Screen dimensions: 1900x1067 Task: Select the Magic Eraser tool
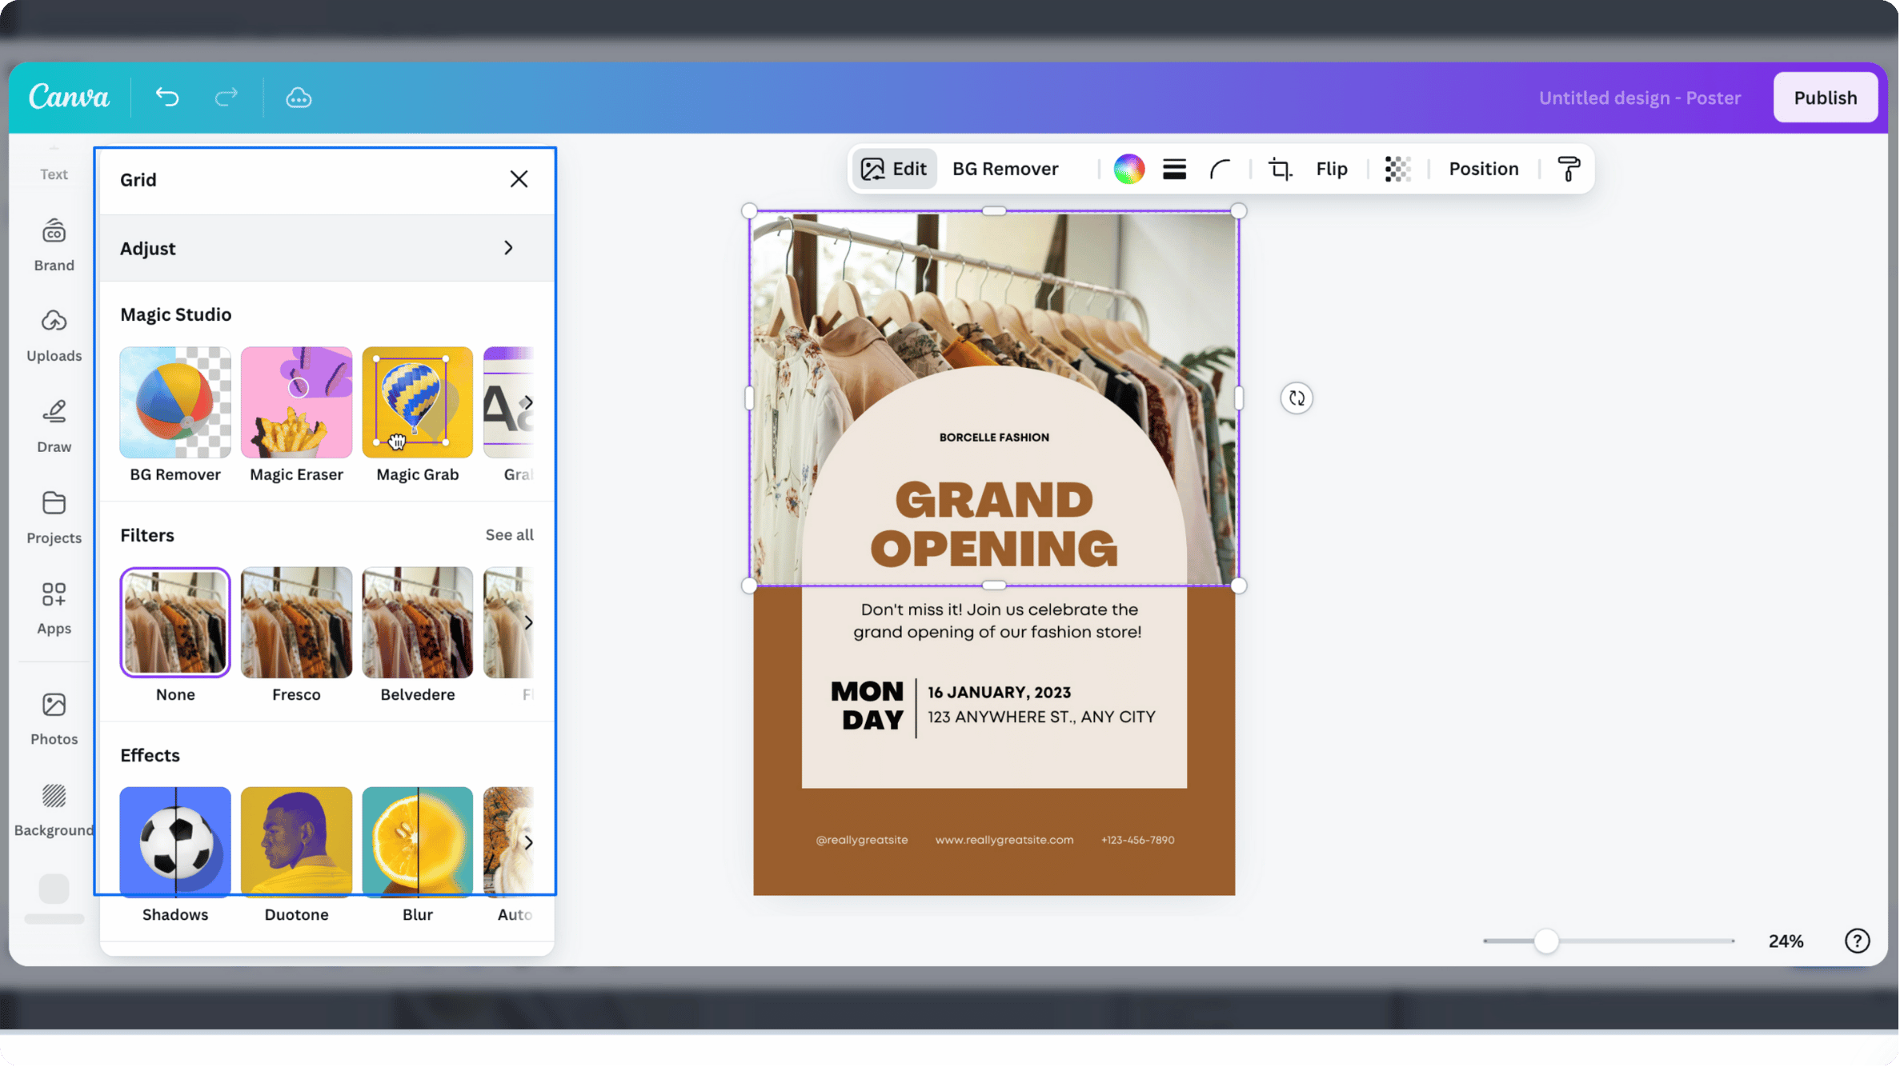(296, 402)
